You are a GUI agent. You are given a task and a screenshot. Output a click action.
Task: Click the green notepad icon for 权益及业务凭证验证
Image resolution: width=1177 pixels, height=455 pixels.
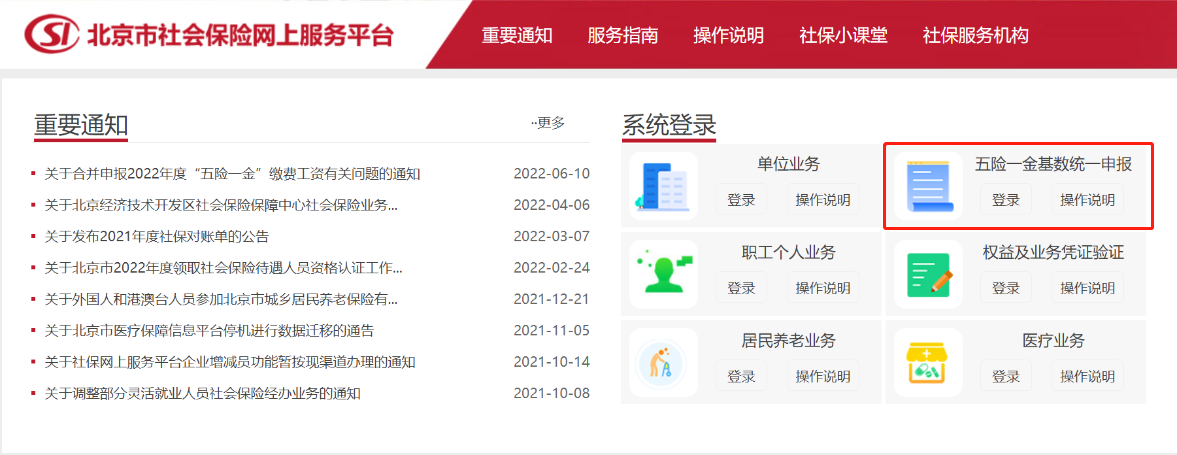(928, 274)
